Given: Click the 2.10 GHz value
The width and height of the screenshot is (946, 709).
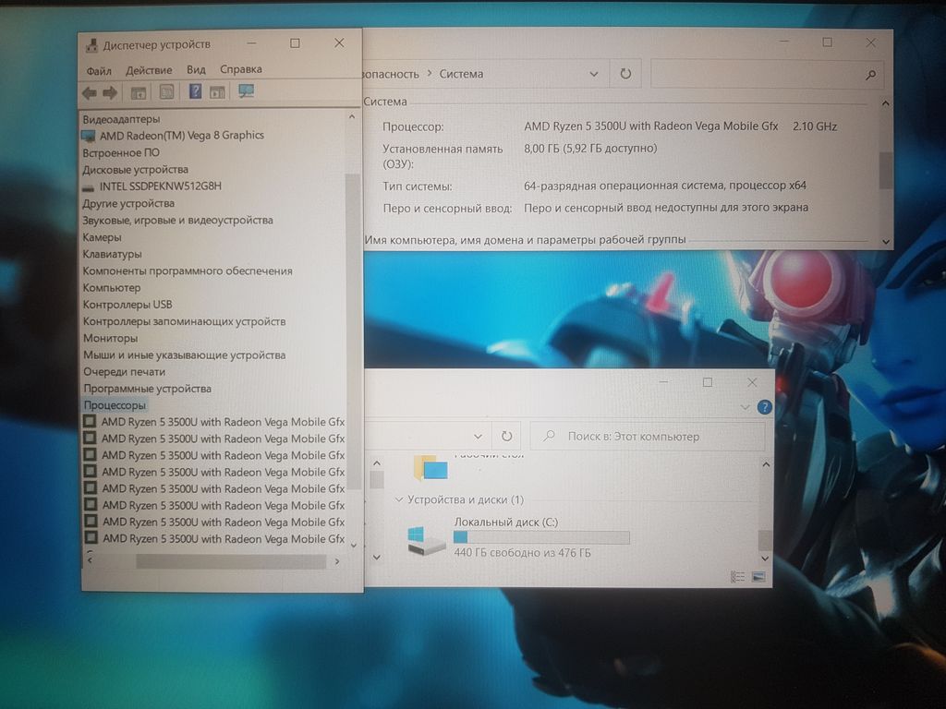Looking at the screenshot, I should tap(815, 126).
